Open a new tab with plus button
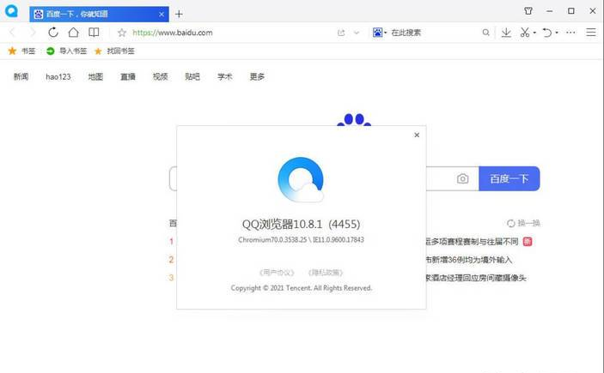The width and height of the screenshot is (604, 373). coord(179,14)
